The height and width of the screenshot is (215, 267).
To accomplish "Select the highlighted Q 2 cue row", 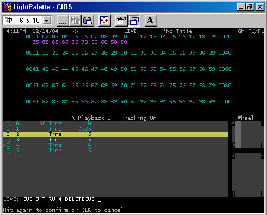I will 116,134.
